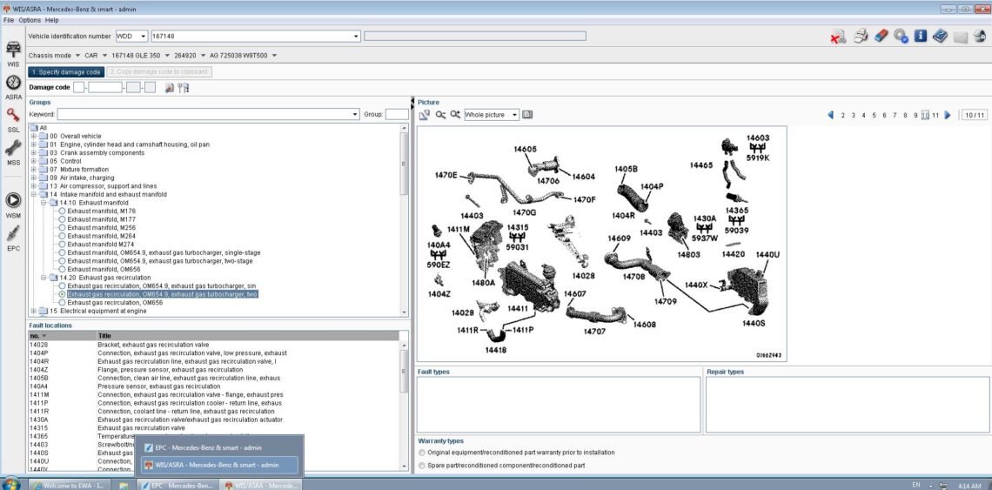
Task: Click the delete document red X icon
Action: [x=838, y=37]
